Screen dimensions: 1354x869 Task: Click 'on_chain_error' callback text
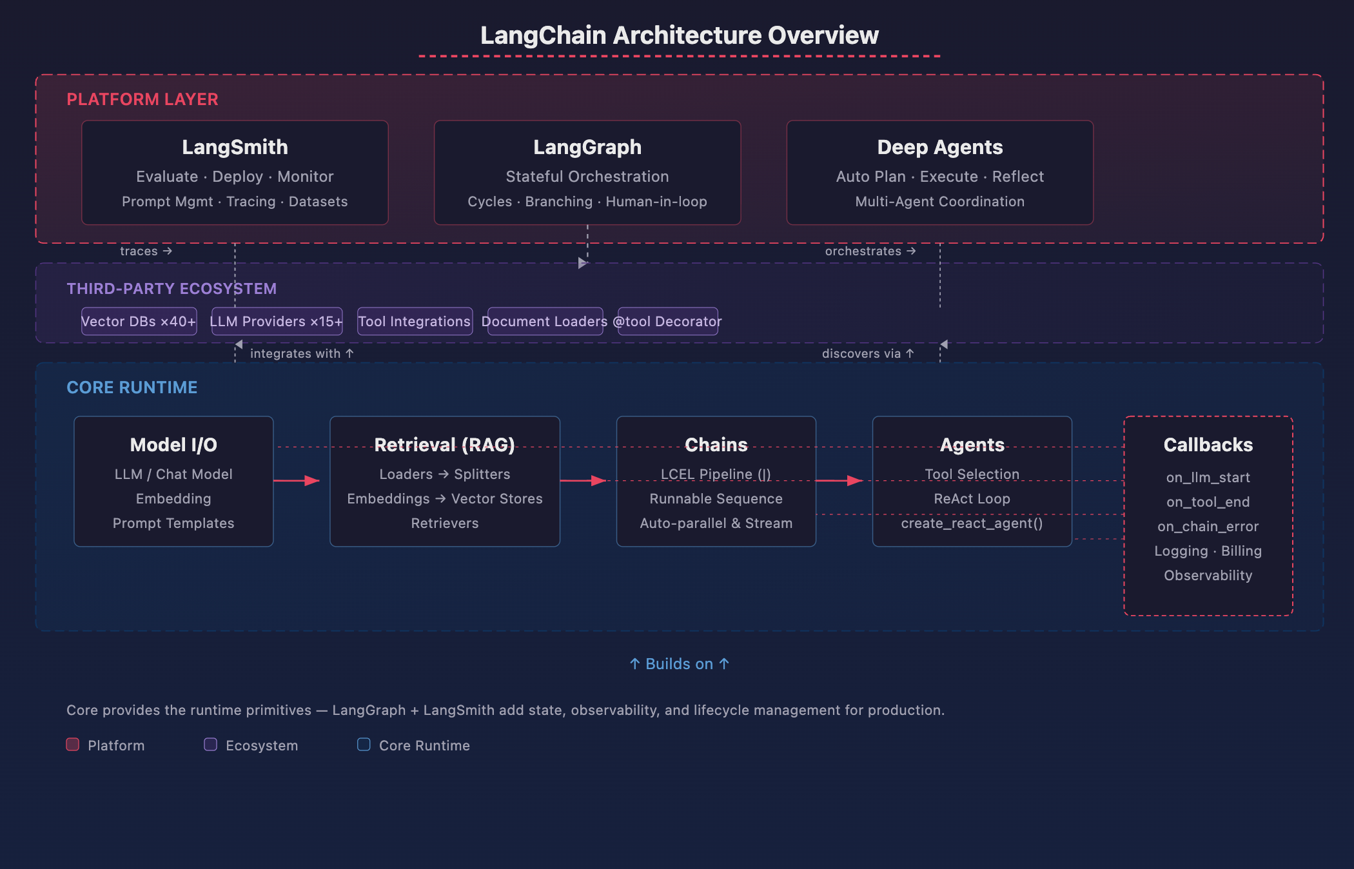pyautogui.click(x=1208, y=527)
